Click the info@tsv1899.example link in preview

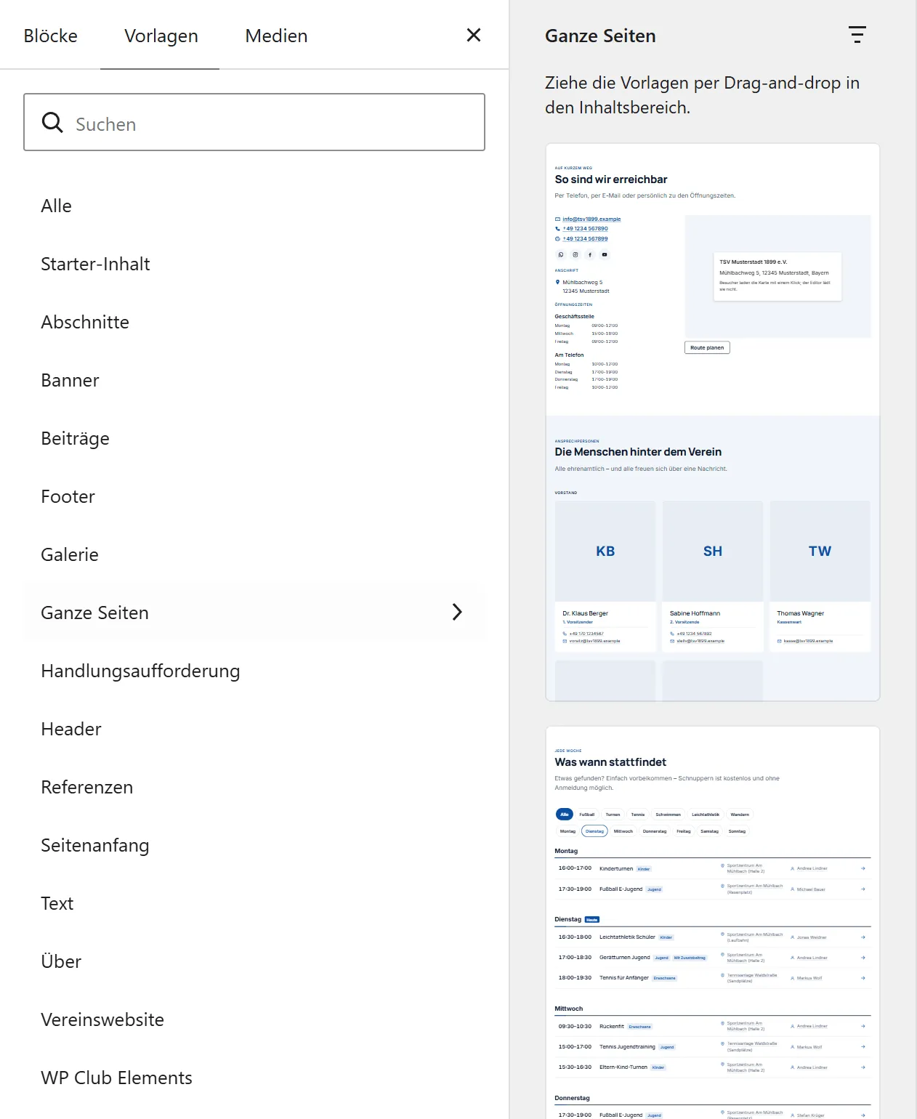[x=591, y=219]
